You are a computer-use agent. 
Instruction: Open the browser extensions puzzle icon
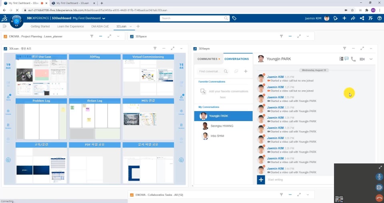pos(367,10)
